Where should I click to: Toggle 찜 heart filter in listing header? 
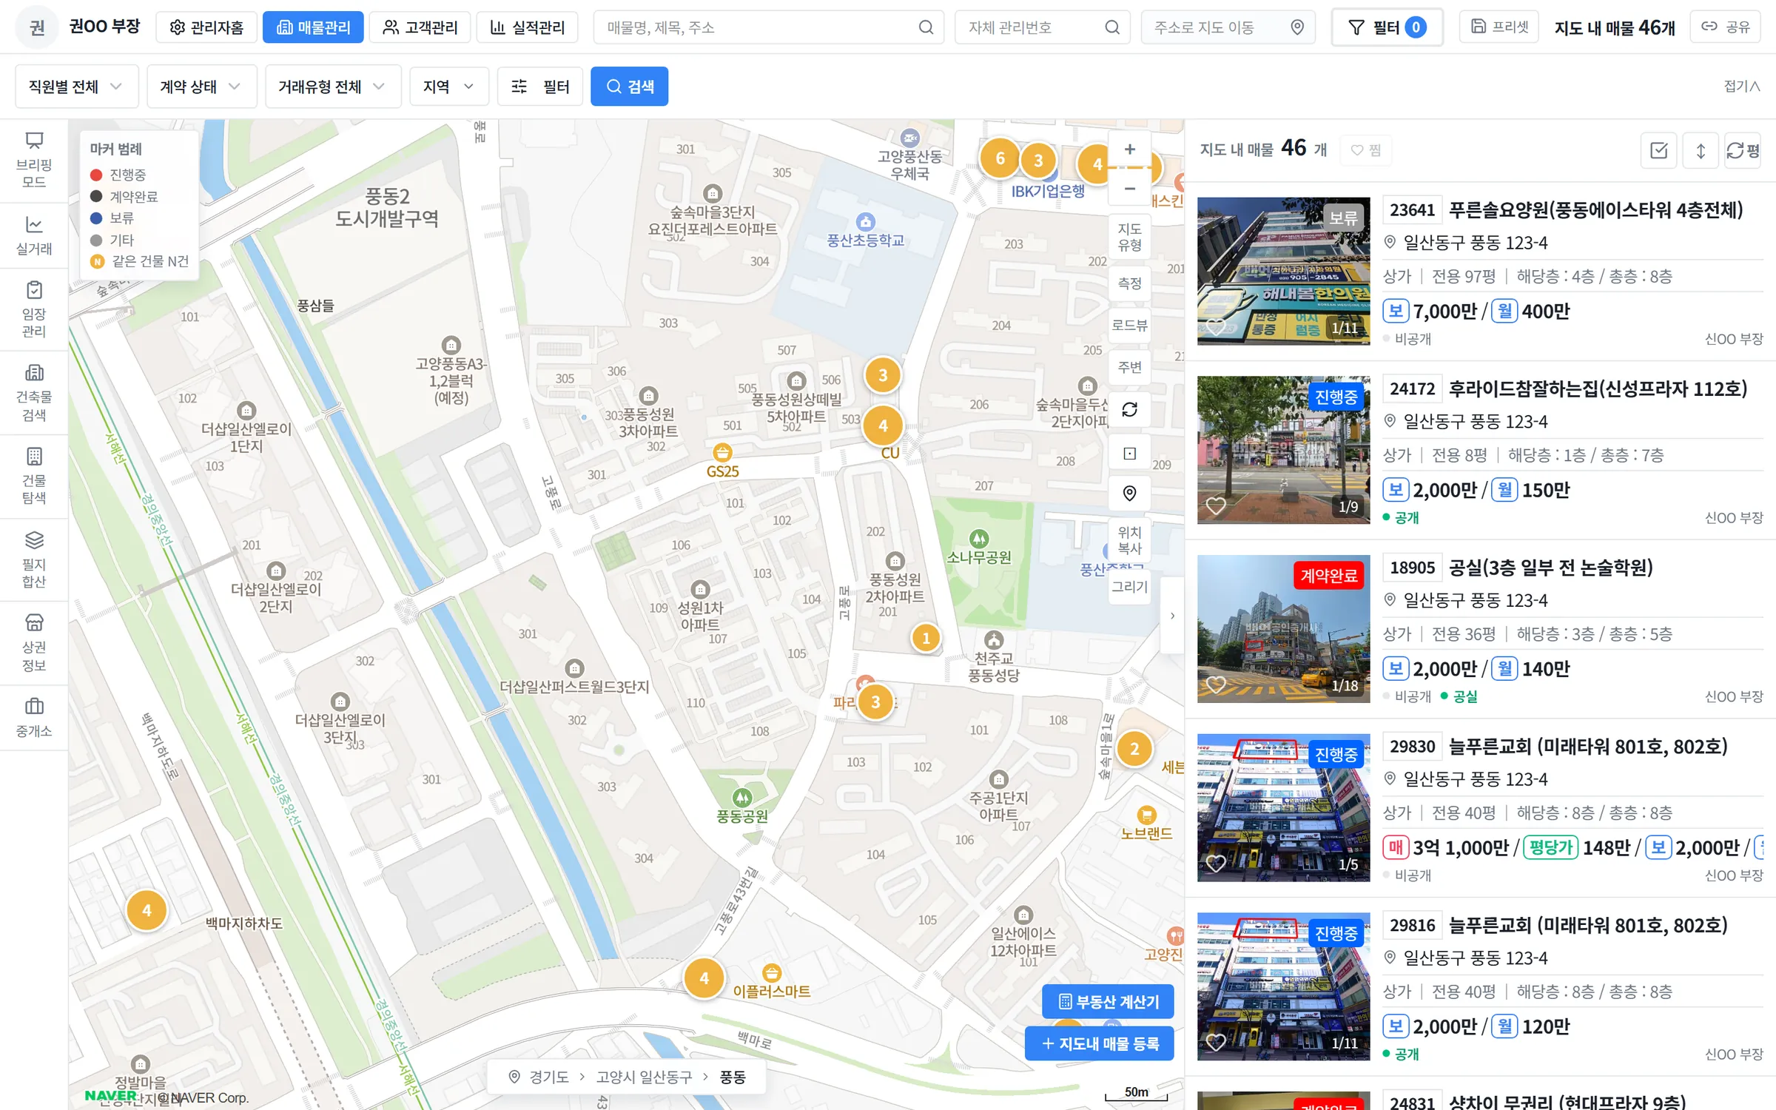coord(1365,150)
